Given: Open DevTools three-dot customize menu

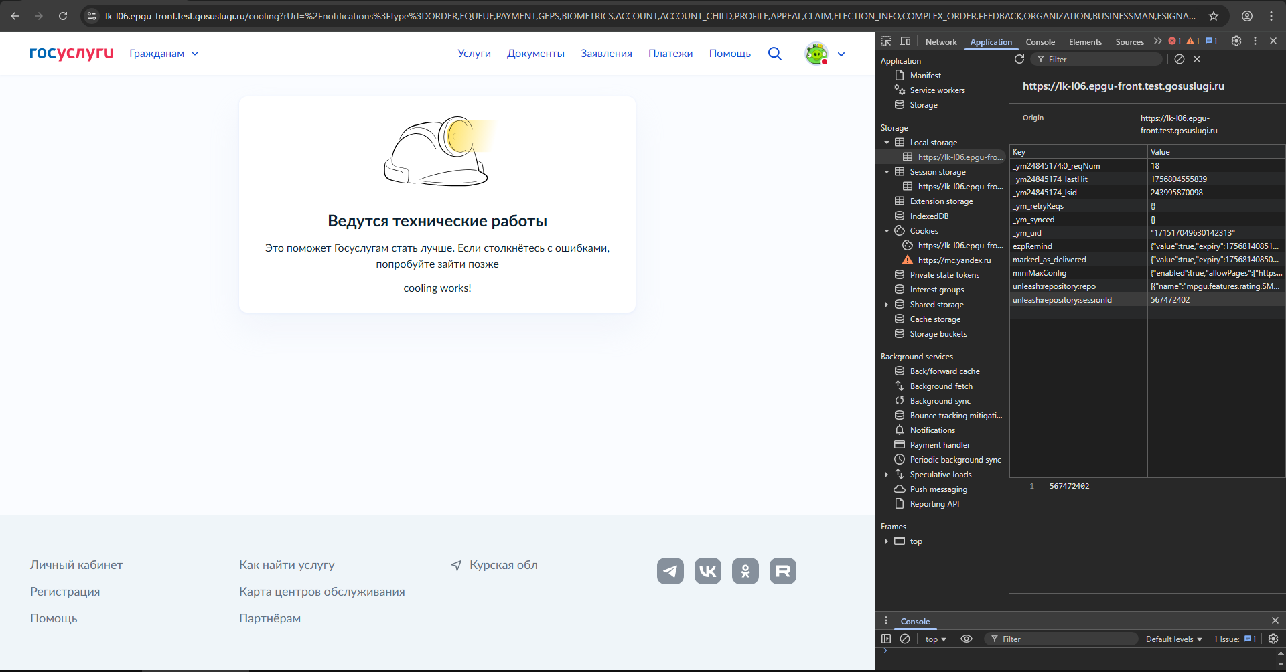Looking at the screenshot, I should pos(1255,41).
